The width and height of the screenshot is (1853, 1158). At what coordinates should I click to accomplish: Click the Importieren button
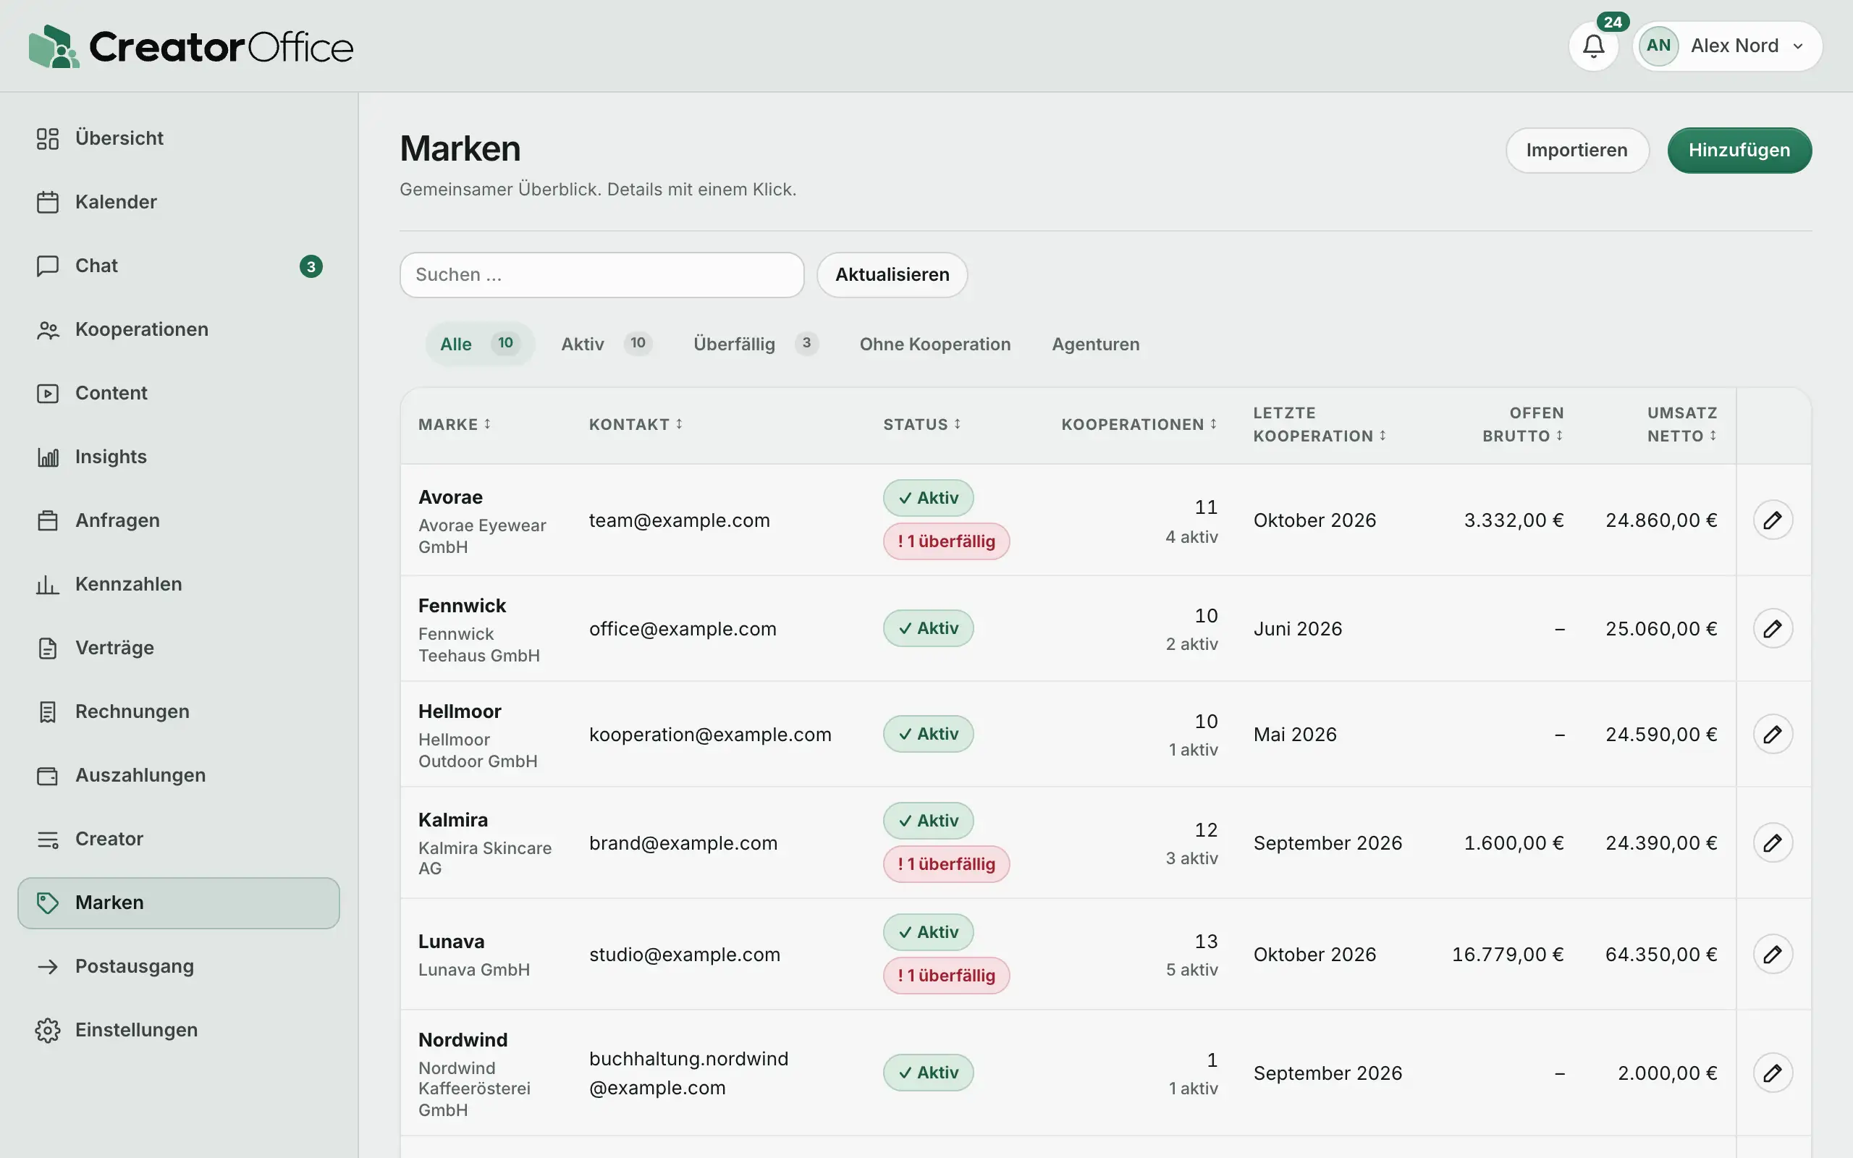[x=1576, y=150]
